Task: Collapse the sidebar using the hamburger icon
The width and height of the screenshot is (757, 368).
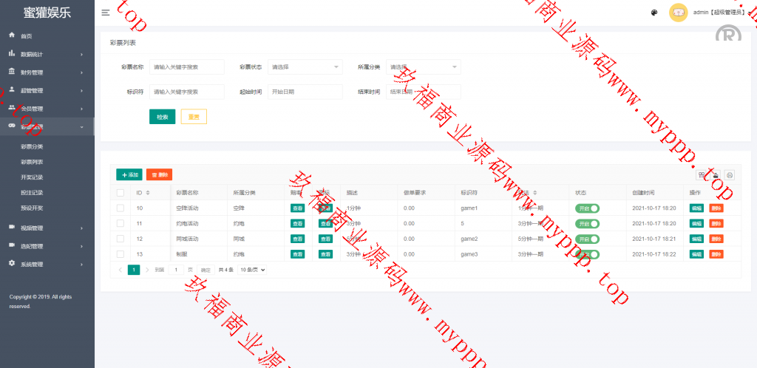Action: point(106,13)
